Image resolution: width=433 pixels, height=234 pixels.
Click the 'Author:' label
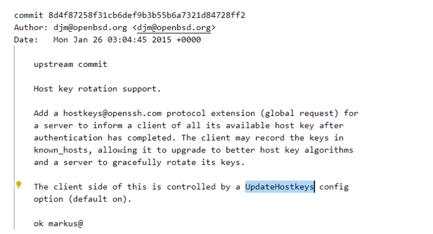(31, 27)
